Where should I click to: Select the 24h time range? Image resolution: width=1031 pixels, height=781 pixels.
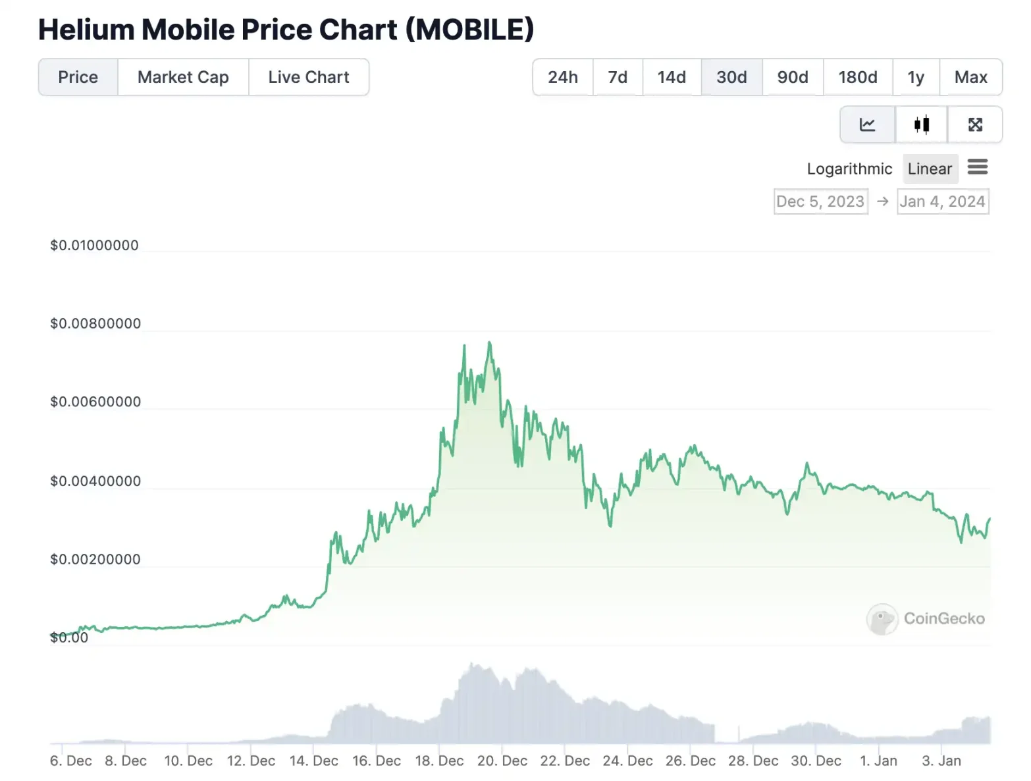[563, 77]
